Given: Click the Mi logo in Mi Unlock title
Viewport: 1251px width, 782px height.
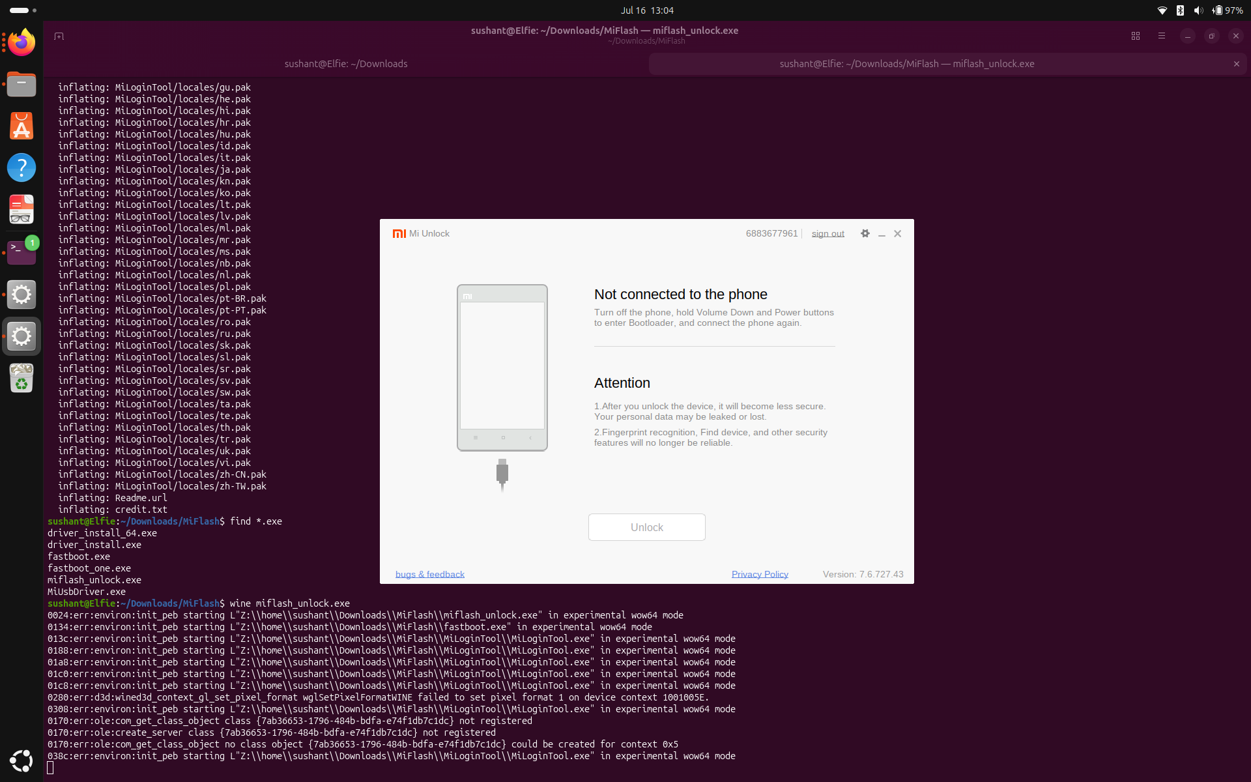Looking at the screenshot, I should pos(399,233).
